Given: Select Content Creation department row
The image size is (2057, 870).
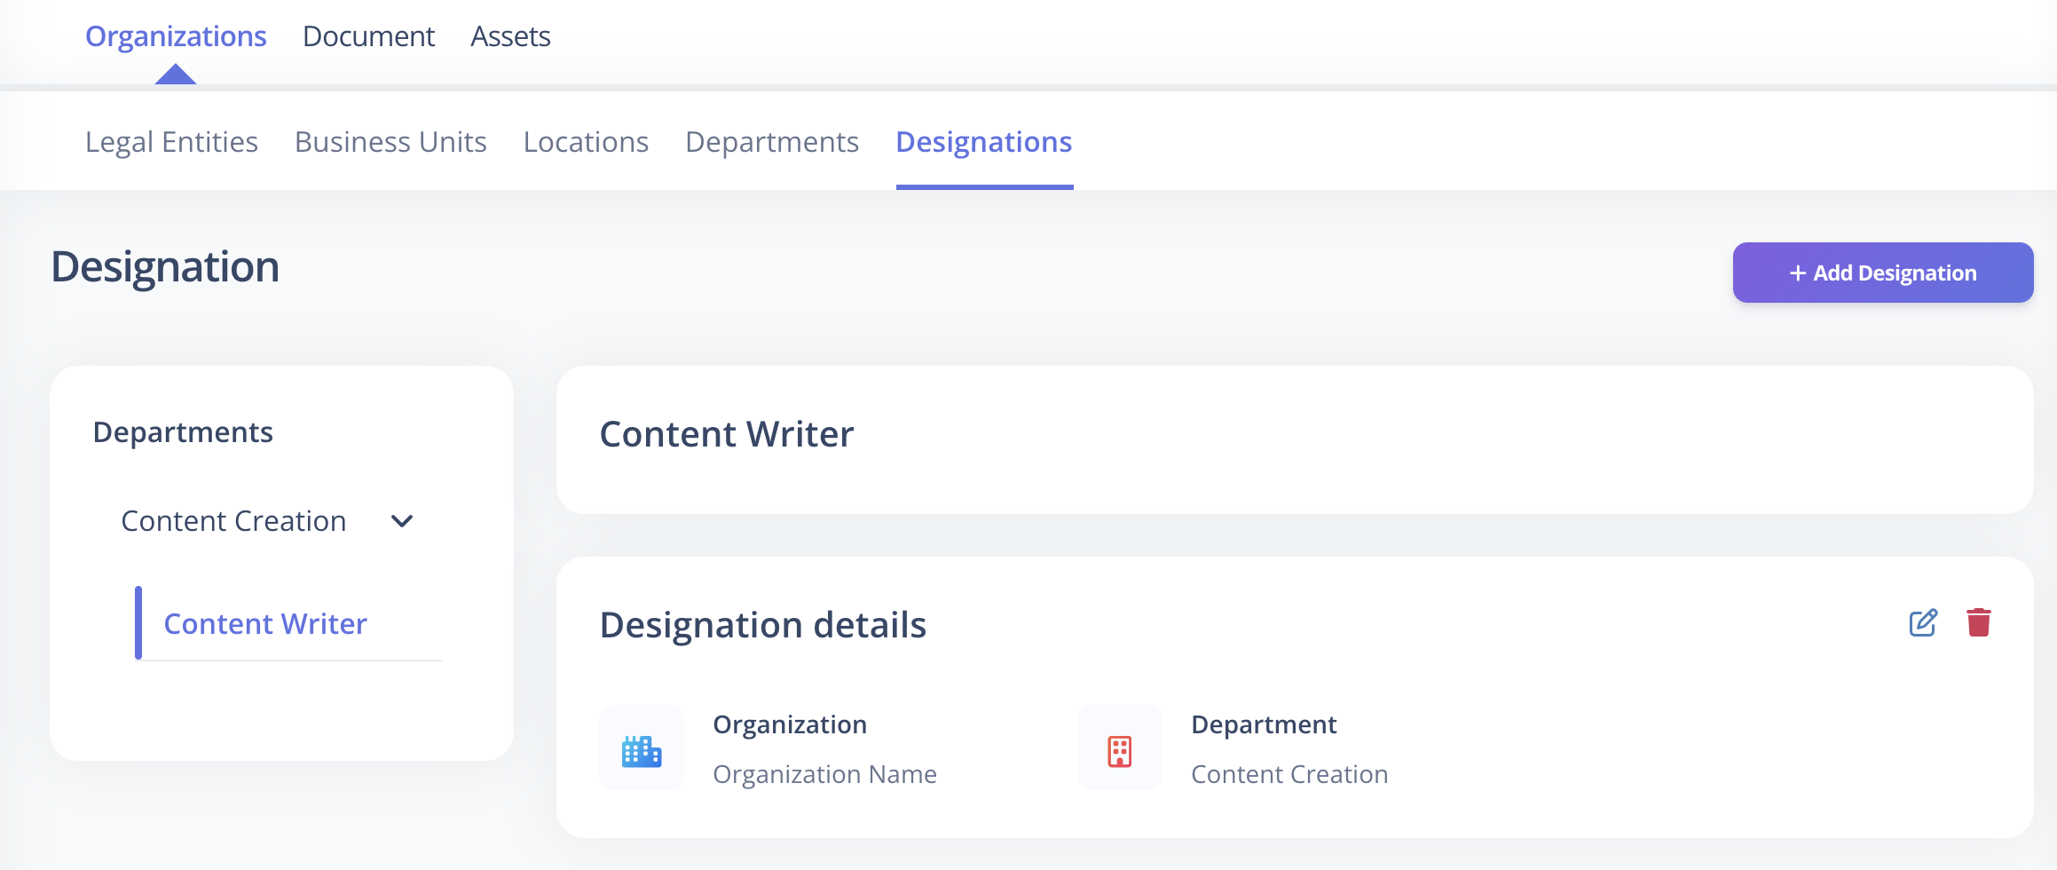Looking at the screenshot, I should tap(266, 521).
